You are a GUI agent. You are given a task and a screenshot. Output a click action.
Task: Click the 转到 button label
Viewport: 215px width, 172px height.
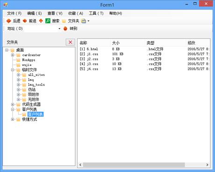point(73,29)
